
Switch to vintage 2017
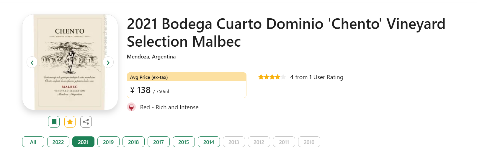tap(159, 142)
